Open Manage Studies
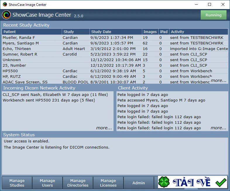Screen dimensions: 230x191 pos(17,183)
